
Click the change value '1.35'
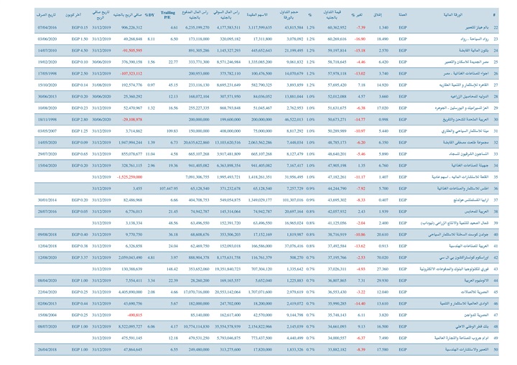362,166
